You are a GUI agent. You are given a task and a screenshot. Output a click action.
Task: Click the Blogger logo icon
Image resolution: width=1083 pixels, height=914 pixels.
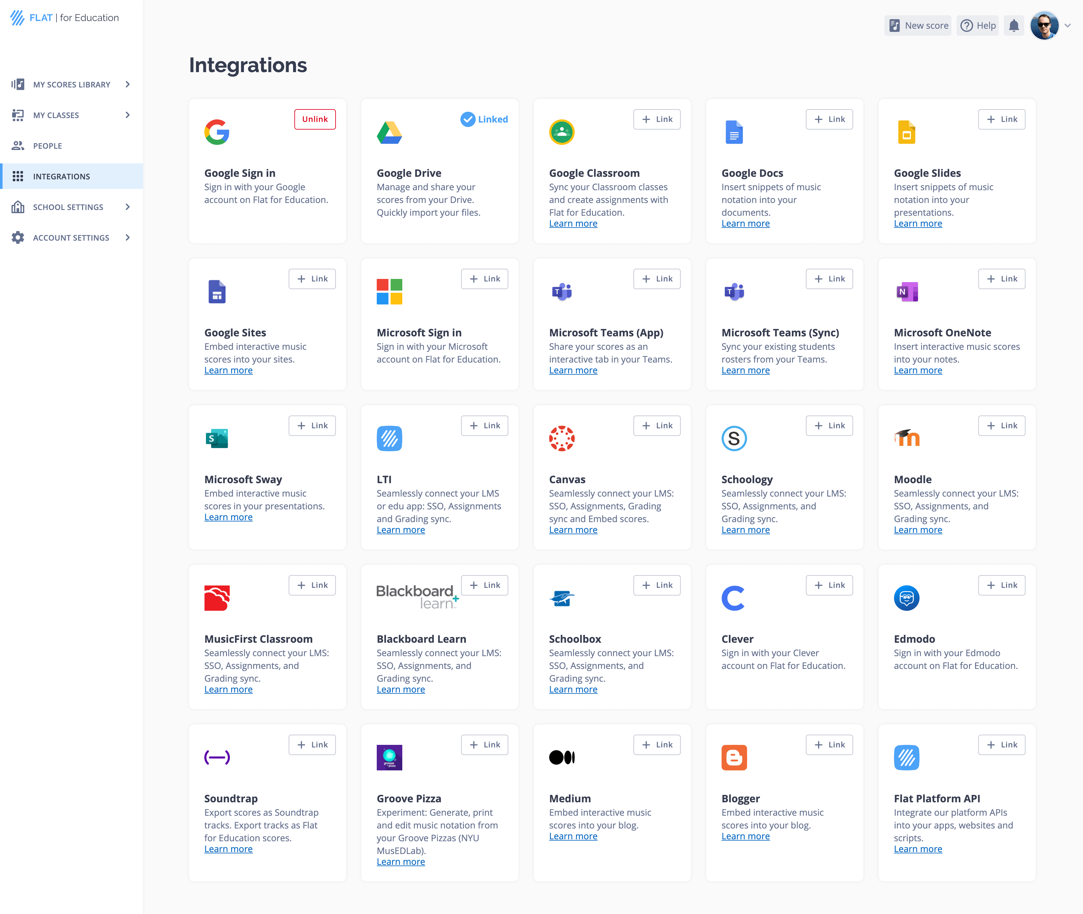pyautogui.click(x=734, y=758)
